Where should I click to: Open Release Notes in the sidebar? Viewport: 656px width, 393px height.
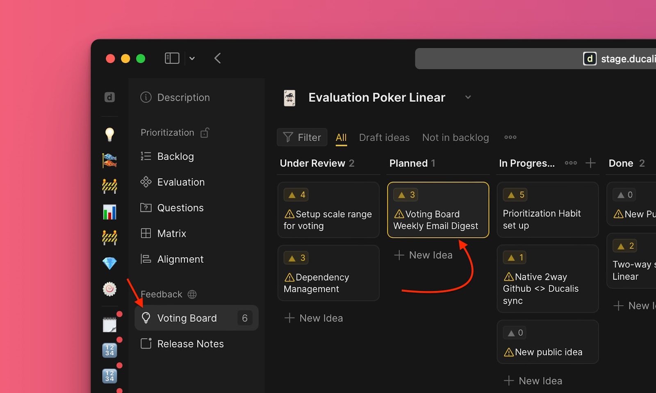pos(190,344)
